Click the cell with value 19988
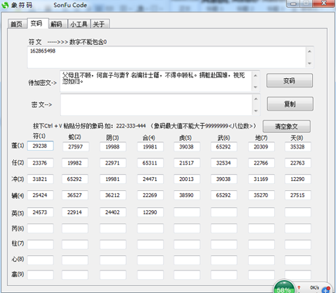 [x=113, y=147]
